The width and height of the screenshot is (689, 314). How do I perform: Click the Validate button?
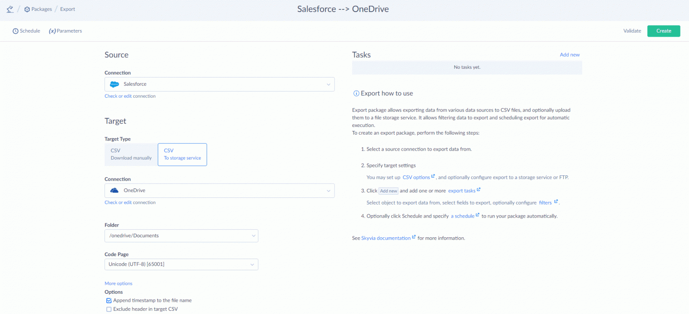pos(632,31)
